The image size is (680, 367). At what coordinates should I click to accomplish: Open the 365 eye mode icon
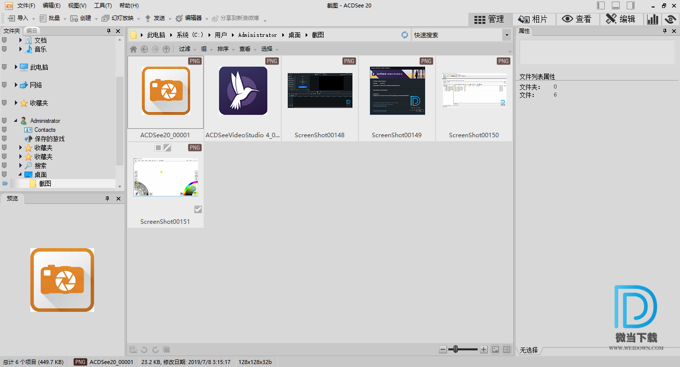click(671, 19)
